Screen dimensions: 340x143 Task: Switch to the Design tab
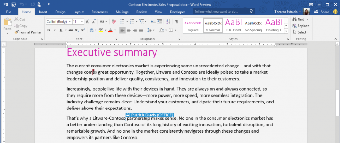click(x=60, y=12)
